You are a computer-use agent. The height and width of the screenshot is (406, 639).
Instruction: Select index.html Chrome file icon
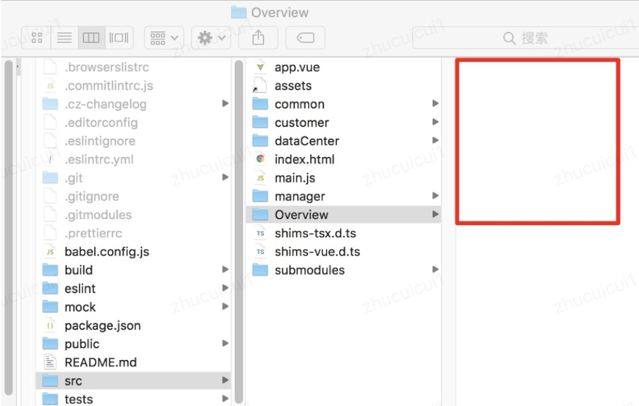coord(260,159)
